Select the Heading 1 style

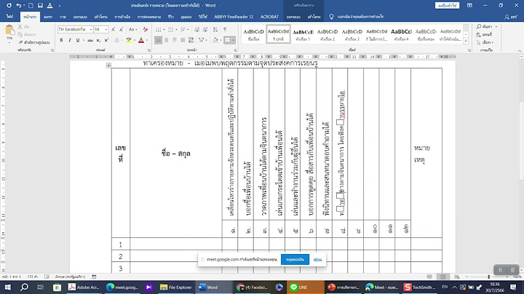pyautogui.click(x=303, y=34)
